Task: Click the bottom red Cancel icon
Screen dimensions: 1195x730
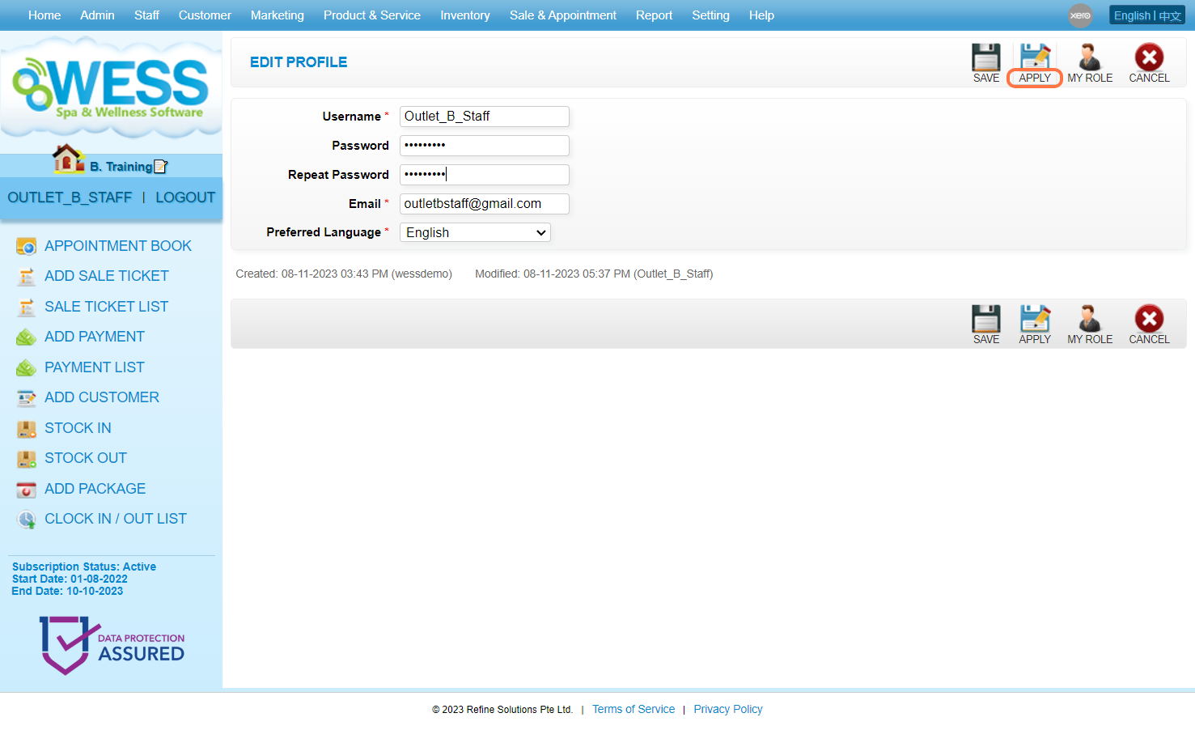Action: 1149,320
